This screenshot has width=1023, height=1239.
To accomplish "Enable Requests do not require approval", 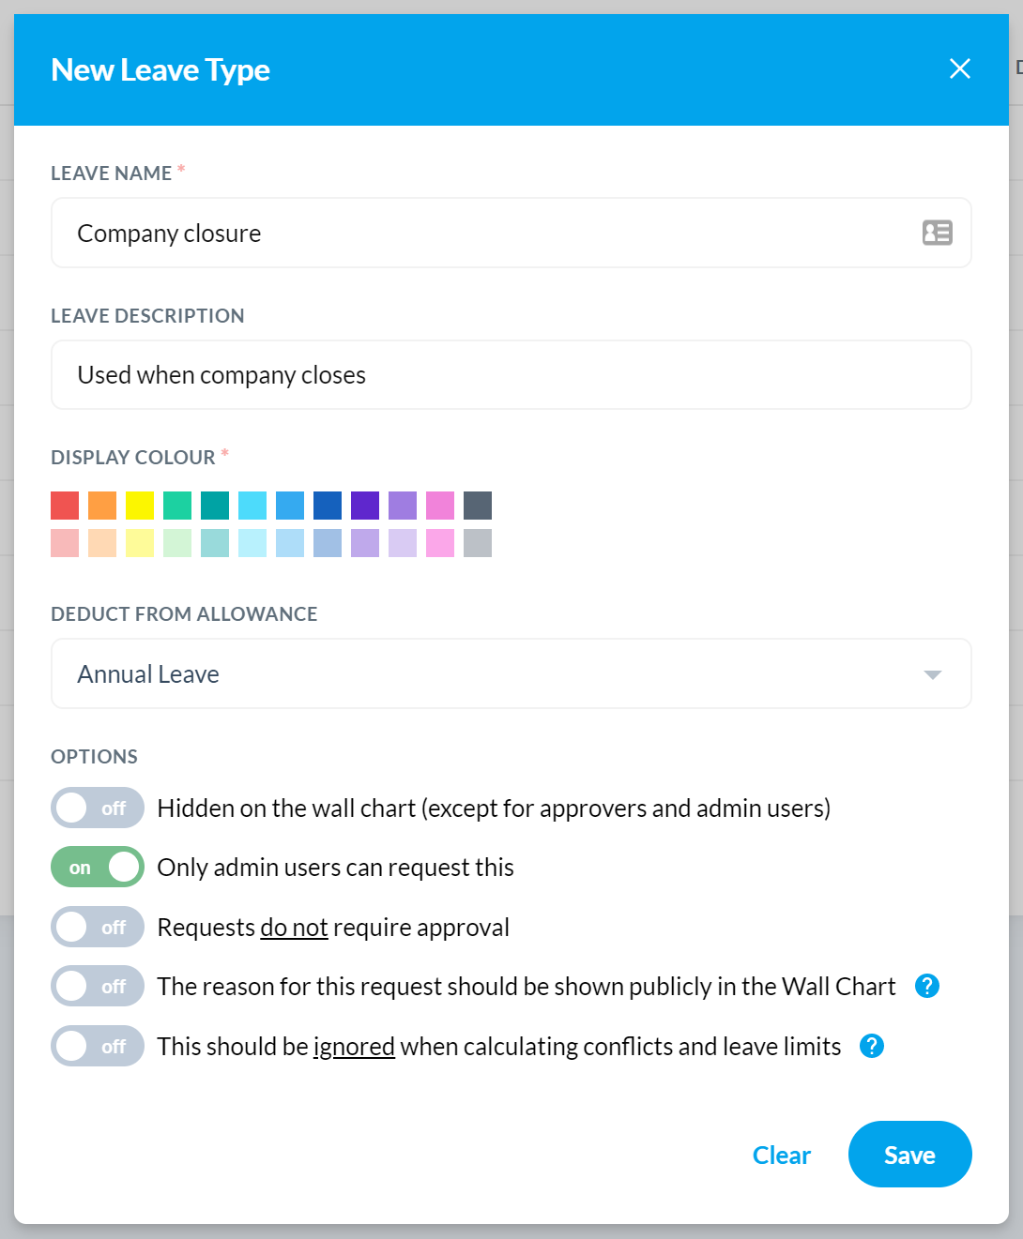I will 98,927.
